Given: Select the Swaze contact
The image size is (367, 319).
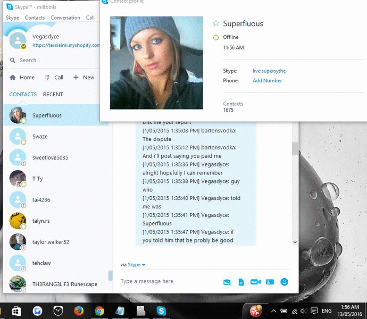Looking at the screenshot, I should tap(56, 137).
